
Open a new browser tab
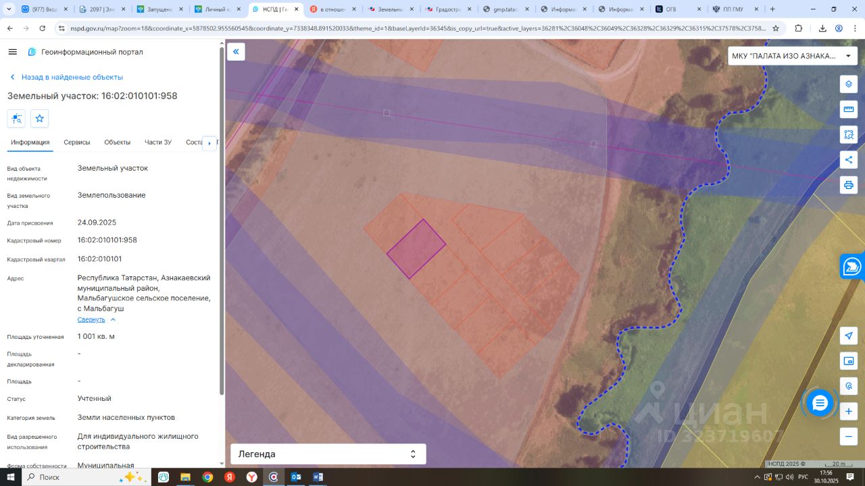773,9
